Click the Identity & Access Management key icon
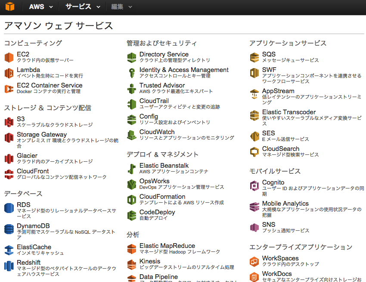 coord(132,73)
